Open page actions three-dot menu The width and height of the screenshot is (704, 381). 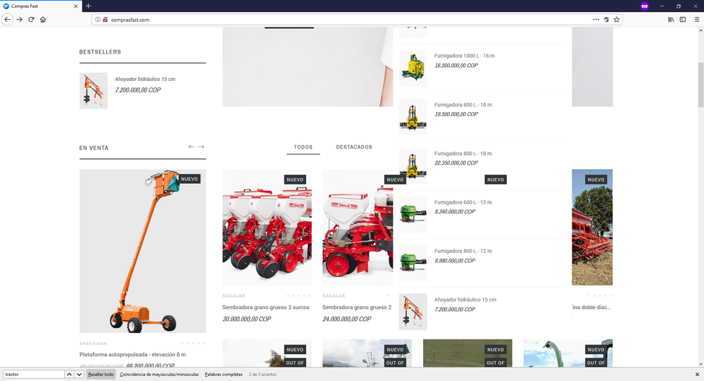pos(596,19)
